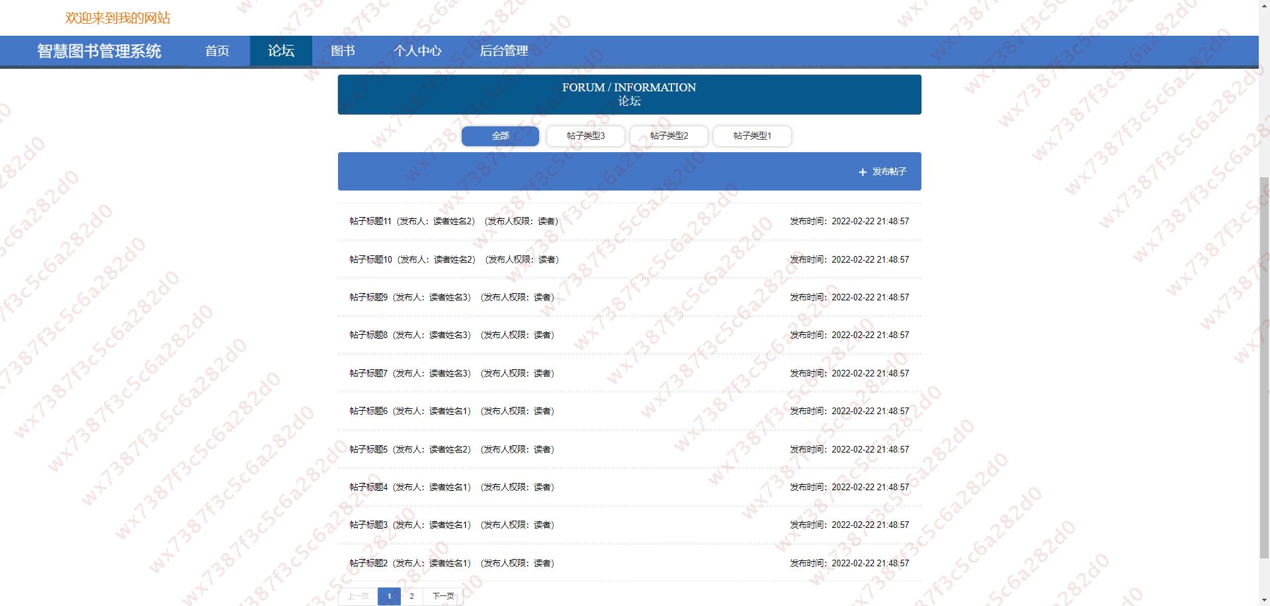The image size is (1270, 606).
Task: Open 个人中心 from the navbar
Action: point(417,51)
